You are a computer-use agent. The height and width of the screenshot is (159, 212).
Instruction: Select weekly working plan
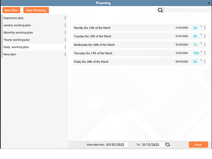[x=34, y=25]
